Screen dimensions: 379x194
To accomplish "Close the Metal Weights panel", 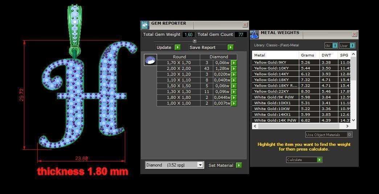I will tap(354, 34).
